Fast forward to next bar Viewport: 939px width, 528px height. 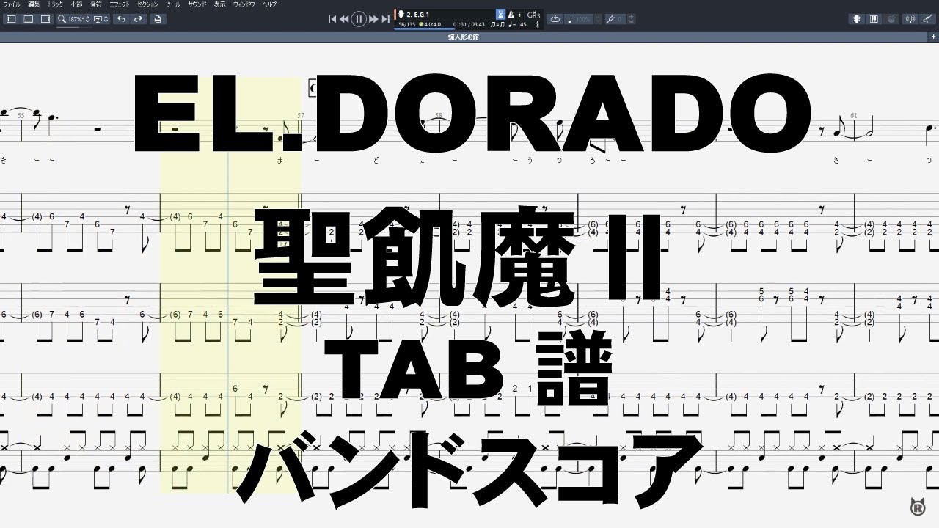click(373, 19)
